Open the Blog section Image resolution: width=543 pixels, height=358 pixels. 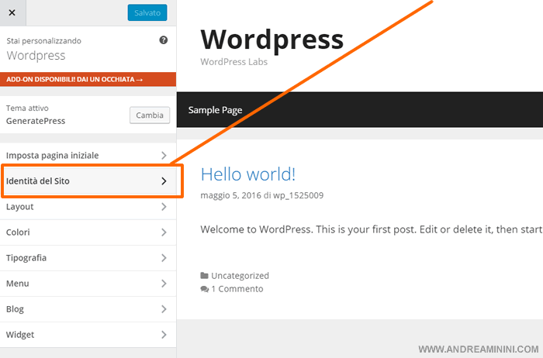click(x=88, y=309)
